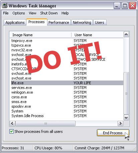Open the Options menu

tap(19, 13)
